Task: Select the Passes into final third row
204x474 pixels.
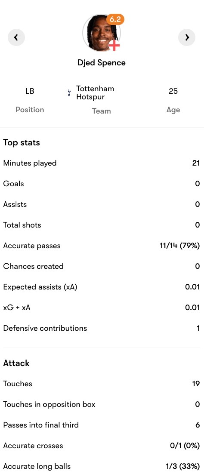Action: tap(102, 425)
